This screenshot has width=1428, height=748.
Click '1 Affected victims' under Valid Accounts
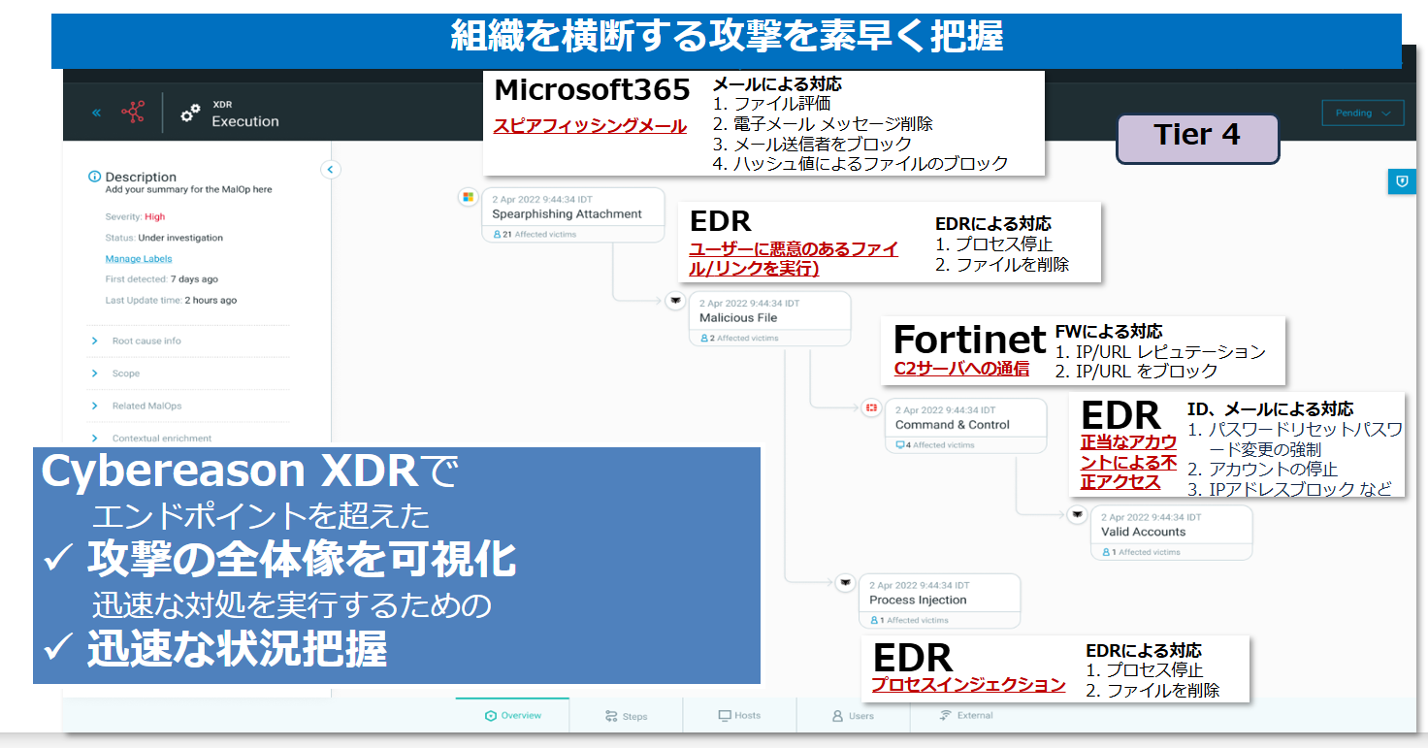click(1141, 552)
